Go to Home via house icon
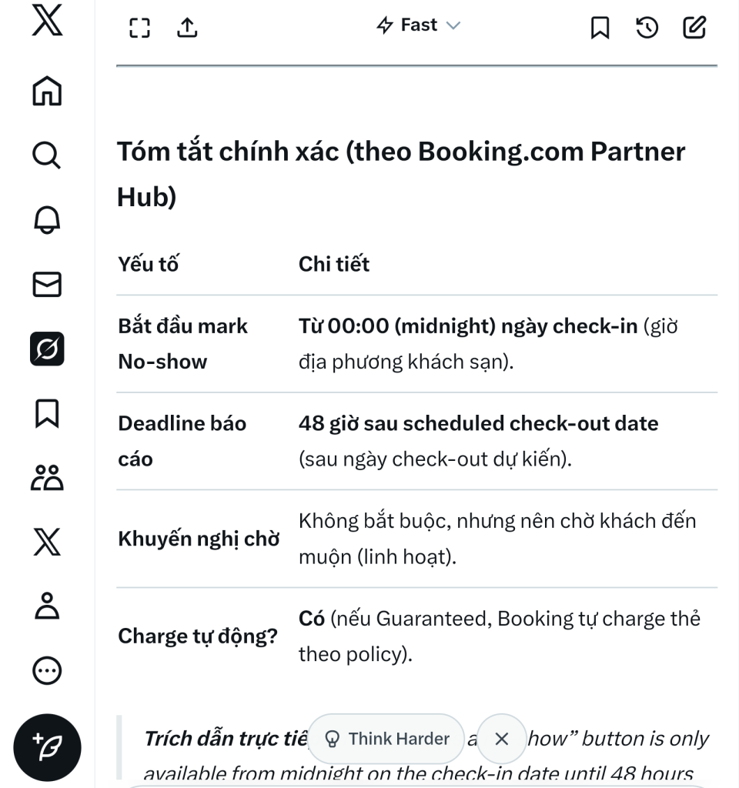Image resolution: width=739 pixels, height=788 pixels. [x=47, y=92]
